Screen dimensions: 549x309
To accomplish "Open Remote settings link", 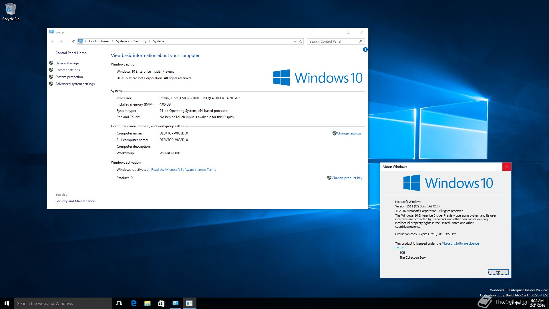I will [67, 70].
